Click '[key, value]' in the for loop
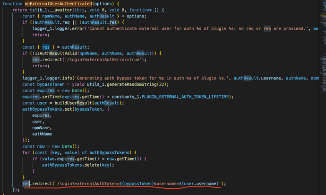 [64, 152]
